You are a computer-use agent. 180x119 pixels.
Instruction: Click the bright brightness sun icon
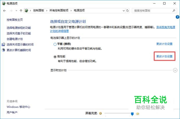tap(137, 114)
